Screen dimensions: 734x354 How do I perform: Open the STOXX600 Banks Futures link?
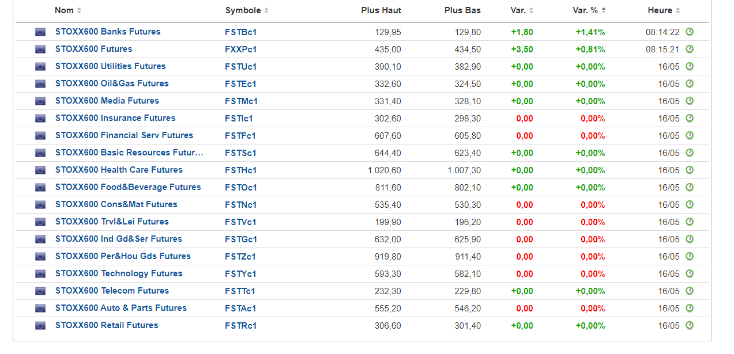(x=108, y=32)
